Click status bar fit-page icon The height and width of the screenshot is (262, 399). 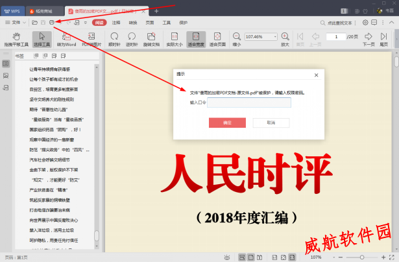point(284,257)
